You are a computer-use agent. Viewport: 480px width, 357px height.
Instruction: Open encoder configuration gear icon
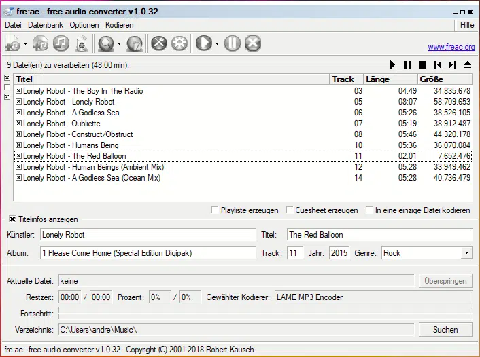179,43
